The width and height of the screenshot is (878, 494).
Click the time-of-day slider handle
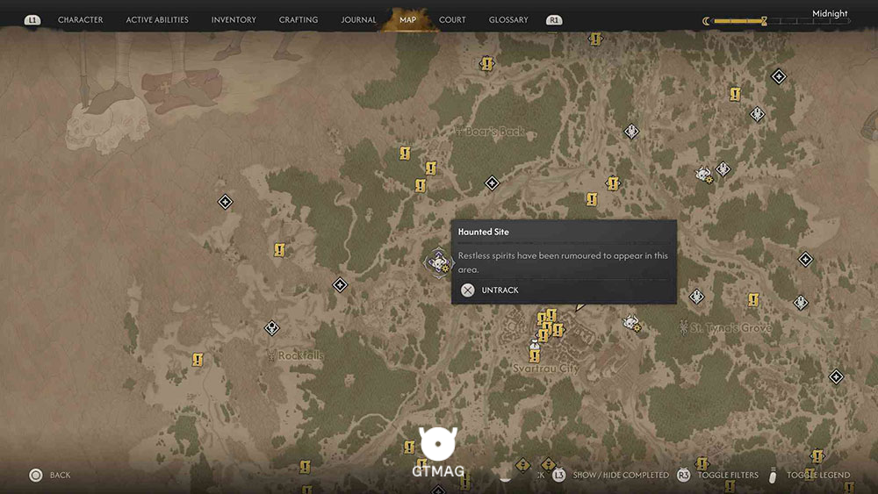click(x=764, y=21)
